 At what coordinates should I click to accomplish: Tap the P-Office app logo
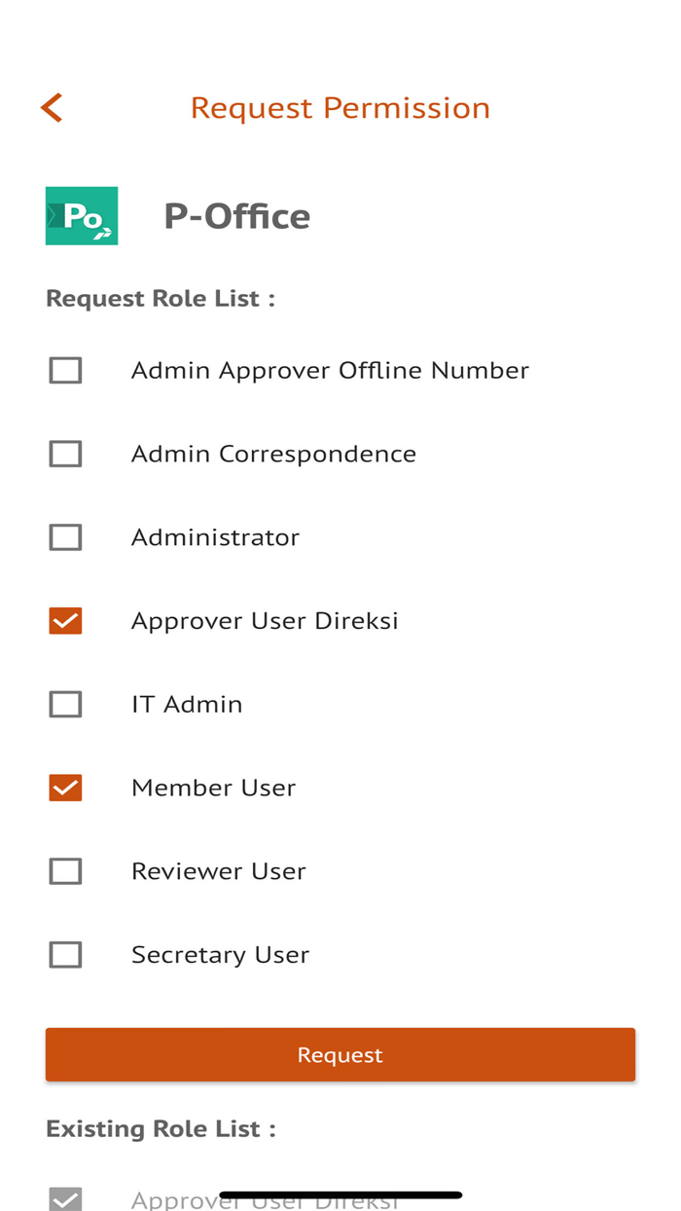pyautogui.click(x=82, y=215)
